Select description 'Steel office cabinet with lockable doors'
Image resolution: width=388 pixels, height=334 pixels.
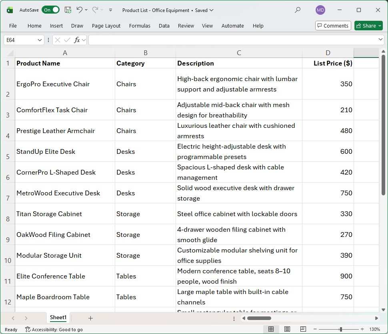pyautogui.click(x=239, y=214)
